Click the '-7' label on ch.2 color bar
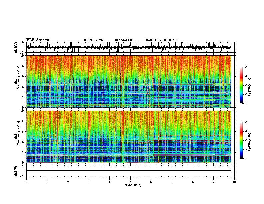Viewport: 264px width, 204px height. (x=246, y=158)
